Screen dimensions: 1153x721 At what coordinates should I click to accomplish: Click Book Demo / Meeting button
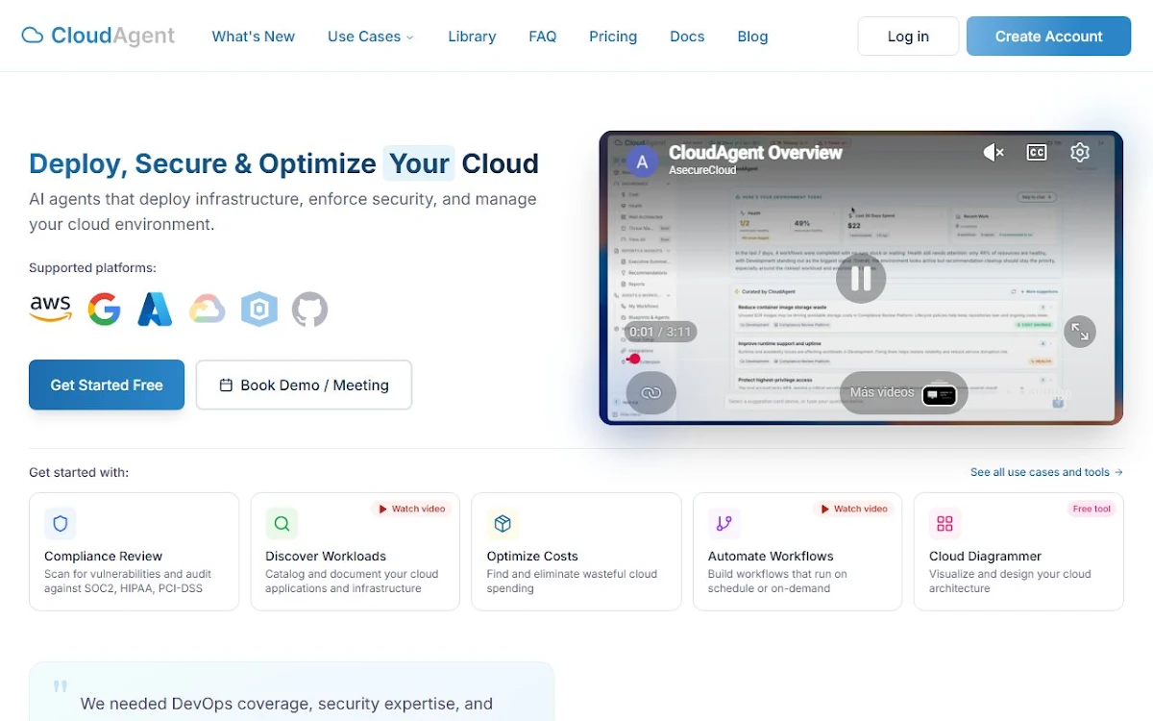click(x=304, y=385)
